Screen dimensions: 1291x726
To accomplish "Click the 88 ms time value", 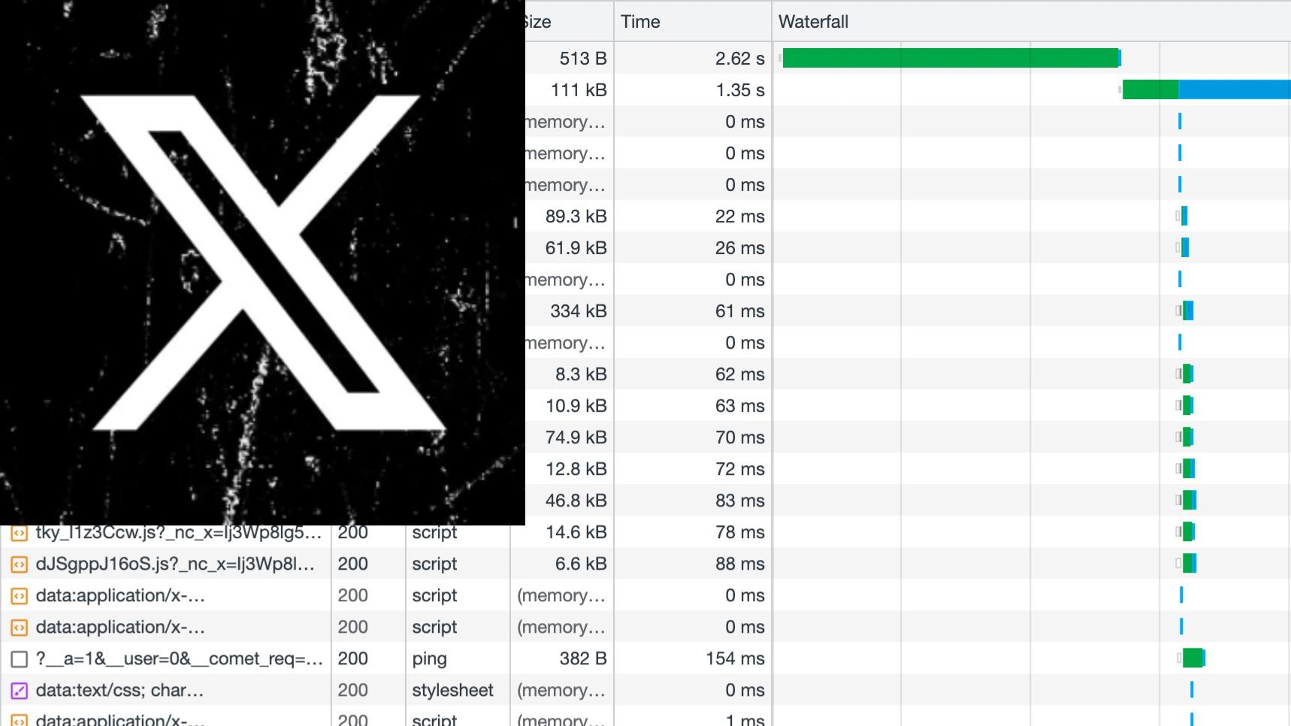I will pyautogui.click(x=739, y=564).
